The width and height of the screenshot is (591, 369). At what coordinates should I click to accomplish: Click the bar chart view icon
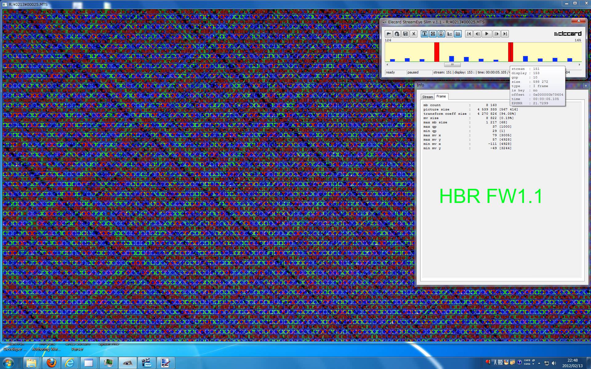tap(449, 34)
